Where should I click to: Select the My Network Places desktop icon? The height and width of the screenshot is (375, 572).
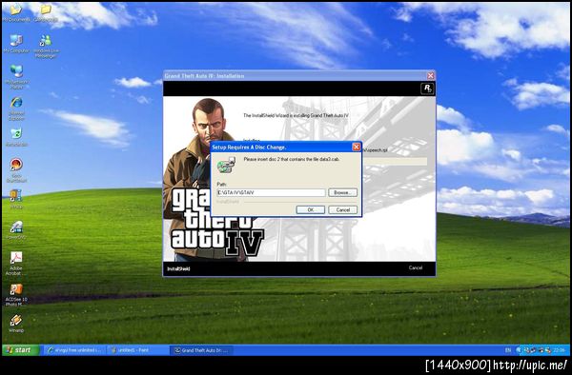point(16,77)
